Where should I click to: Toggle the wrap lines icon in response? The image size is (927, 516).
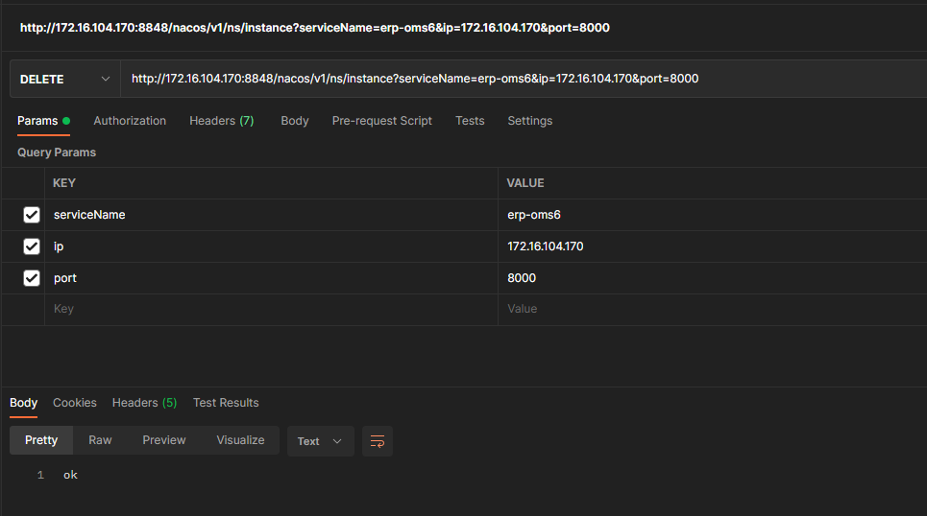(x=378, y=441)
